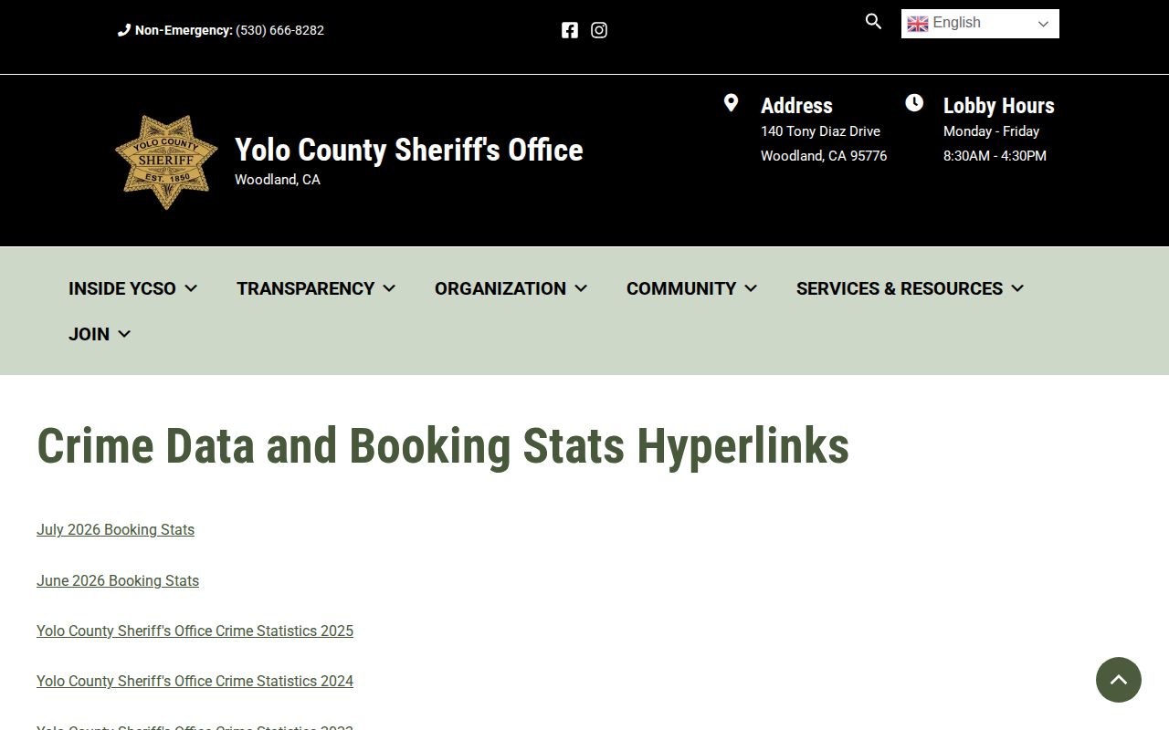Open the July 2026 Booking Stats link
The width and height of the screenshot is (1169, 730).
coord(115,529)
